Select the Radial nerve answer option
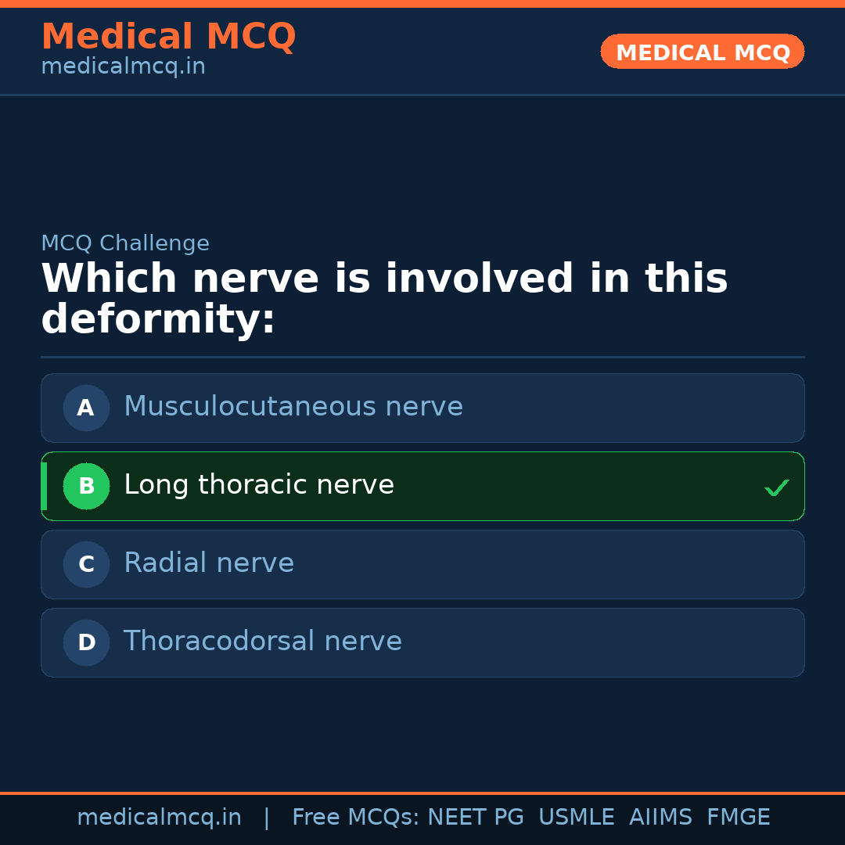This screenshot has width=845, height=845. [422, 564]
